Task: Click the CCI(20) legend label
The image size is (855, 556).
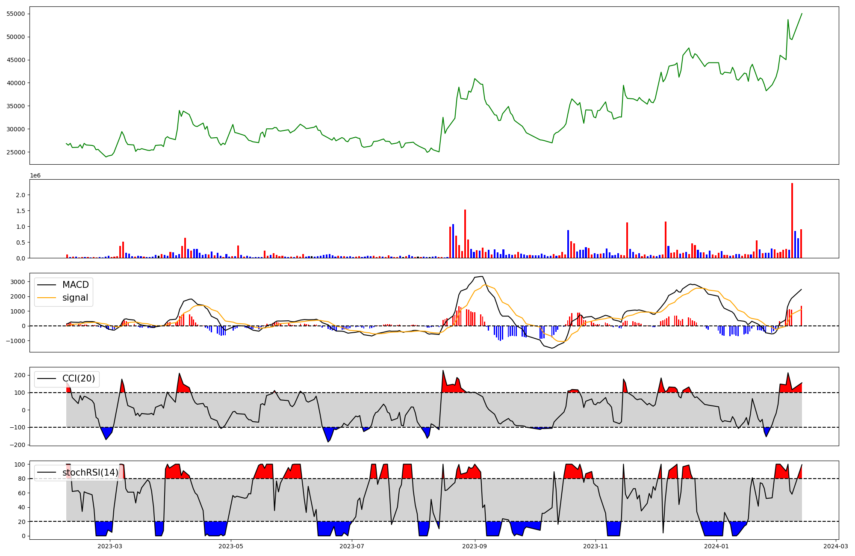Action: [x=79, y=379]
